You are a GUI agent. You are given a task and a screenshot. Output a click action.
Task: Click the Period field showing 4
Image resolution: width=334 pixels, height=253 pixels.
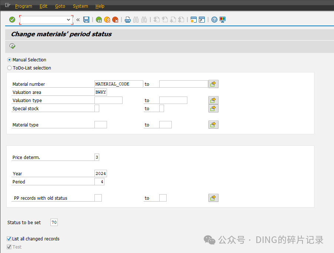tap(99, 182)
